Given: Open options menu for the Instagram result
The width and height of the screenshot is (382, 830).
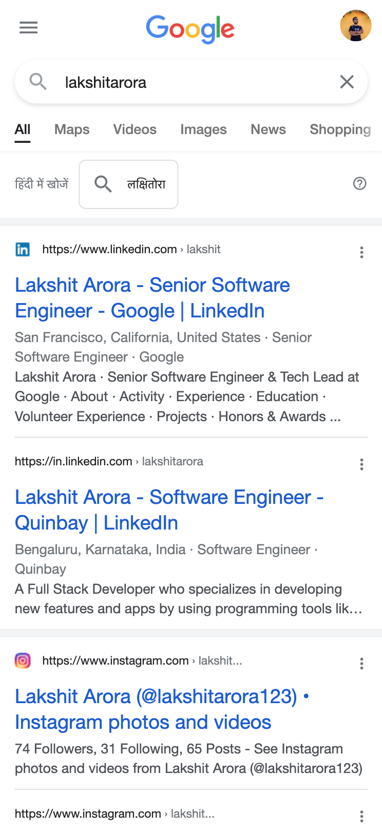Looking at the screenshot, I should coord(361,664).
